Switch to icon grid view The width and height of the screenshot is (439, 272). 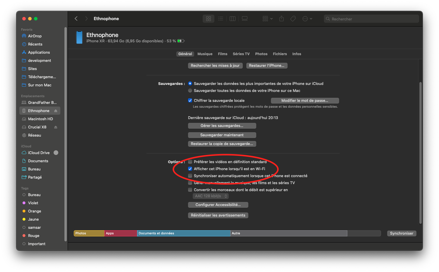(x=209, y=19)
